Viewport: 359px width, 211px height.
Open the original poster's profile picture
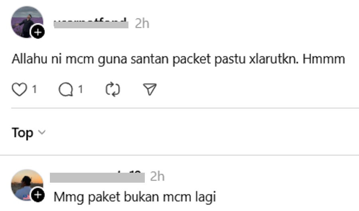pos(27,22)
